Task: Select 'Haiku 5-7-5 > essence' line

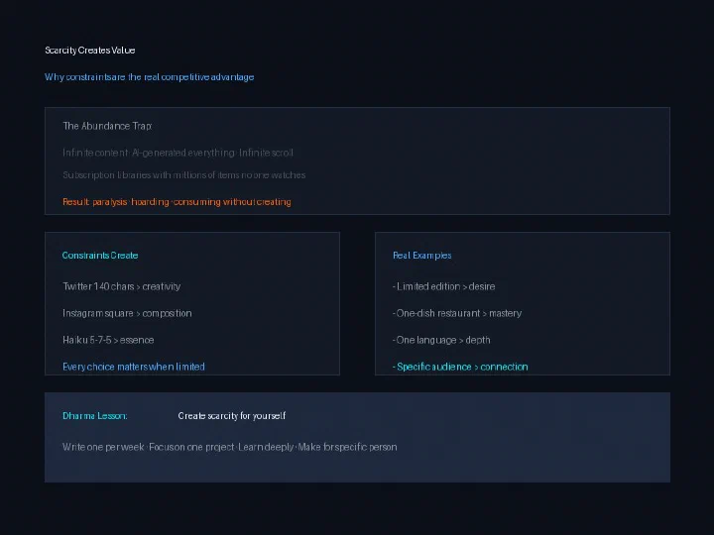Action: [x=108, y=340]
